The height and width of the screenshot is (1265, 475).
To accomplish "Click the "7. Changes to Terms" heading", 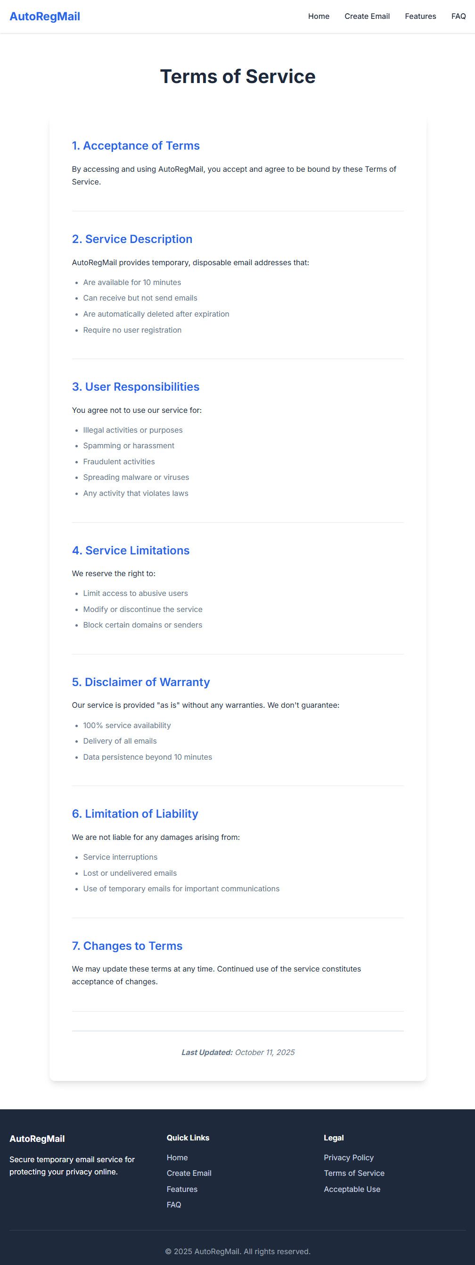I will pos(127,946).
